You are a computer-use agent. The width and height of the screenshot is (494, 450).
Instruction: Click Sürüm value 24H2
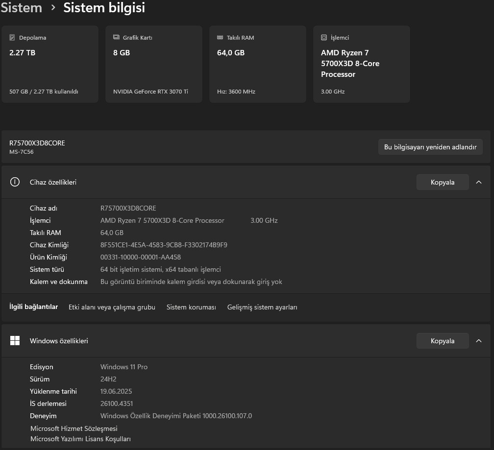108,379
